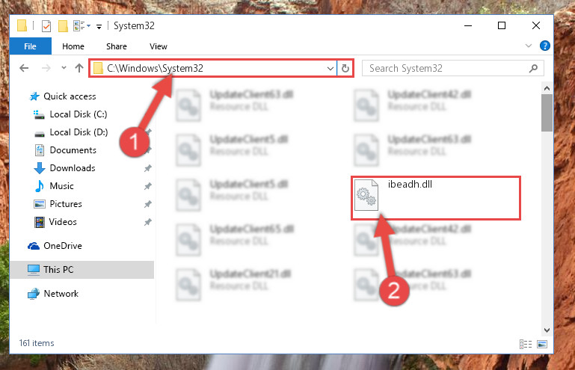Switch to the View ribbon tab

158,46
